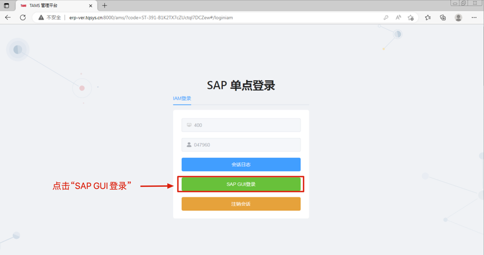Select the TAMS 管理平台 browser tab
The height and width of the screenshot is (255, 484).
pos(56,6)
